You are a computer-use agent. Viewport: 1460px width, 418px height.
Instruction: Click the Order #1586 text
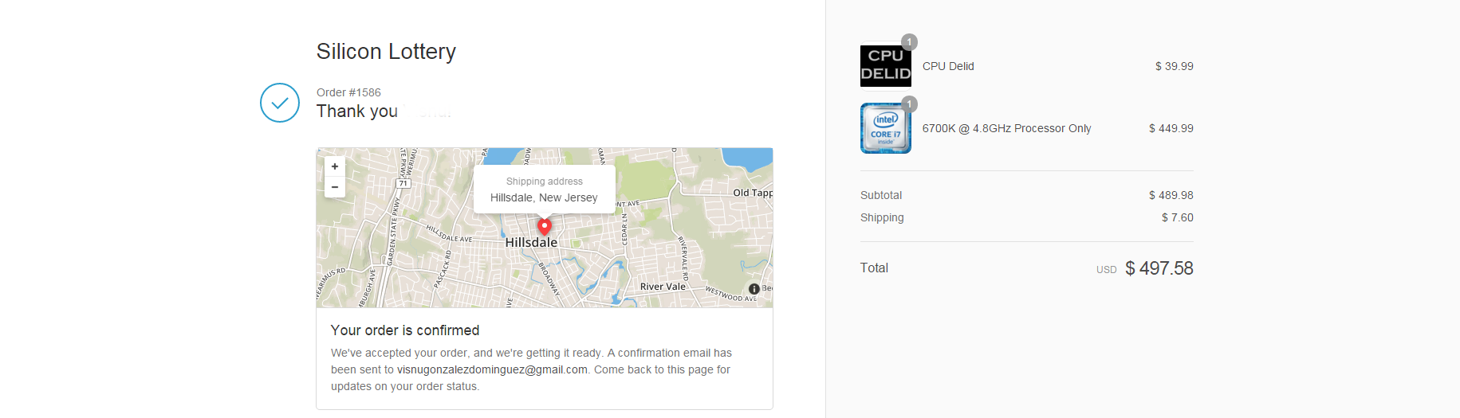pos(348,92)
